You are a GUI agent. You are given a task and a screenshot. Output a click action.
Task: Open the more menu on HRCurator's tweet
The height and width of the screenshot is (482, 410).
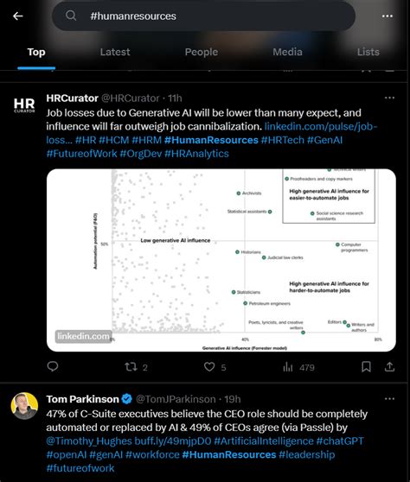click(389, 98)
